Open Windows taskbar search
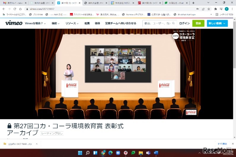The image size is (236, 157). coord(87,153)
